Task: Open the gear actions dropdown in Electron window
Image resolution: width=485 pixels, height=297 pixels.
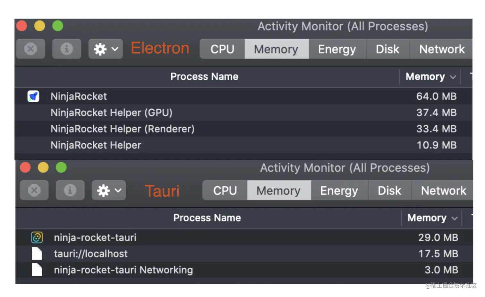Action: pyautogui.click(x=106, y=49)
